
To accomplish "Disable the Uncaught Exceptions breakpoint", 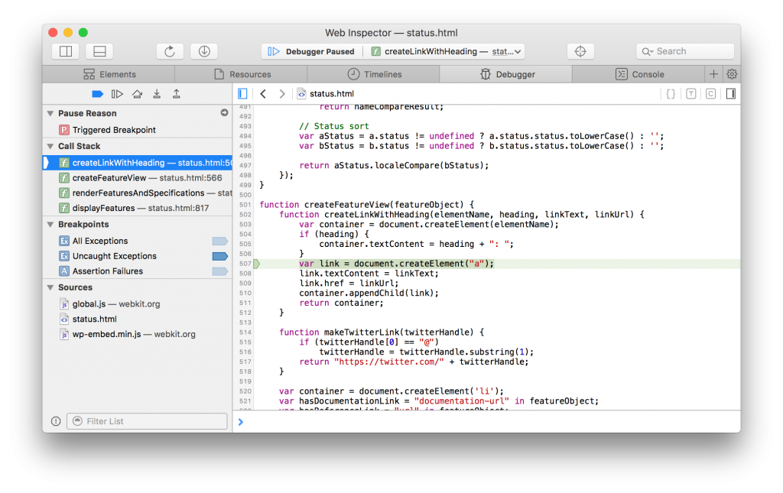I will [x=219, y=255].
